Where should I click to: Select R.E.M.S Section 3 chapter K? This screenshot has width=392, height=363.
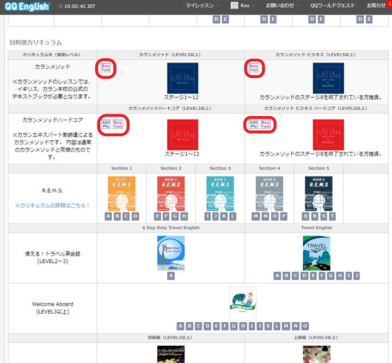click(x=224, y=216)
